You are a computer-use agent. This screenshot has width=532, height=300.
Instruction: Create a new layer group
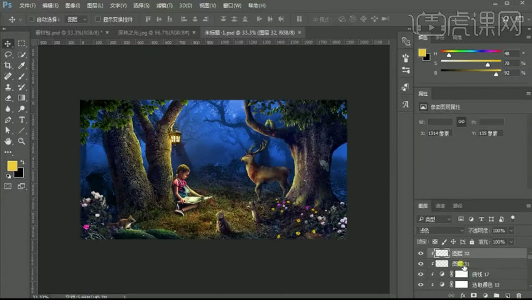tap(497, 296)
